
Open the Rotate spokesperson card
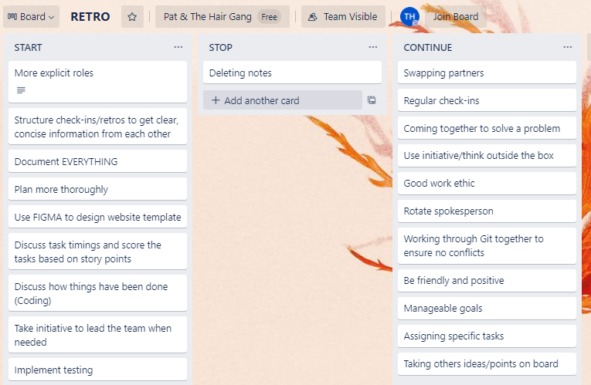tap(487, 211)
